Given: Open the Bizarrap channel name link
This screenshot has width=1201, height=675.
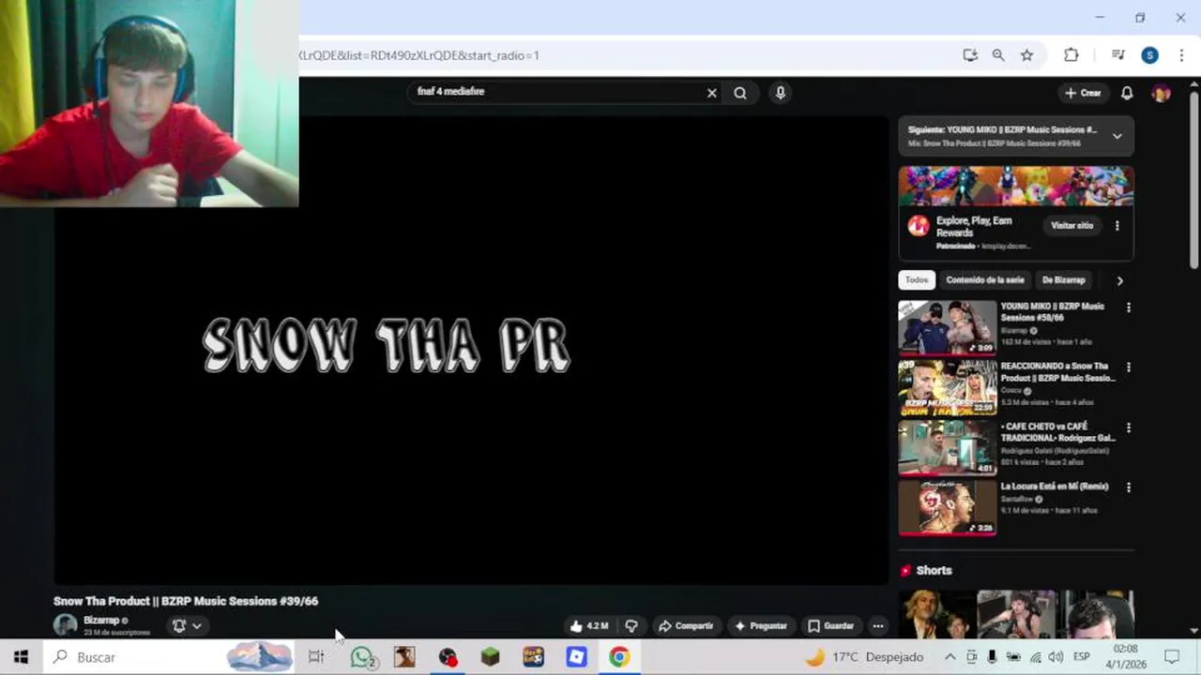Looking at the screenshot, I should pos(101,621).
